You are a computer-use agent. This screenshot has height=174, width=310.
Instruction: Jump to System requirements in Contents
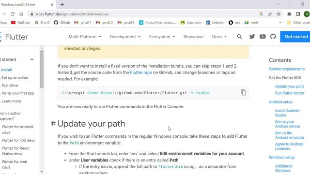click(287, 69)
